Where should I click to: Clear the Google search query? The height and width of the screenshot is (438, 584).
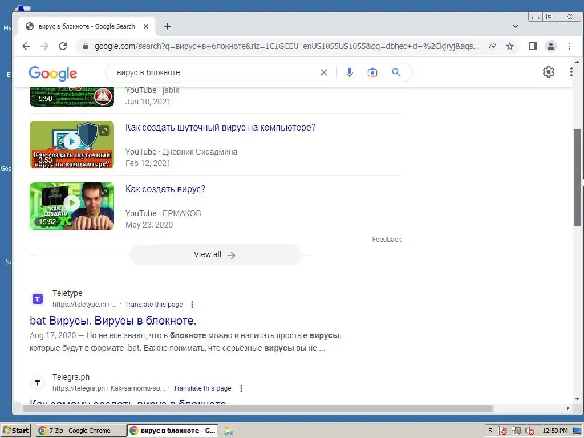click(324, 72)
